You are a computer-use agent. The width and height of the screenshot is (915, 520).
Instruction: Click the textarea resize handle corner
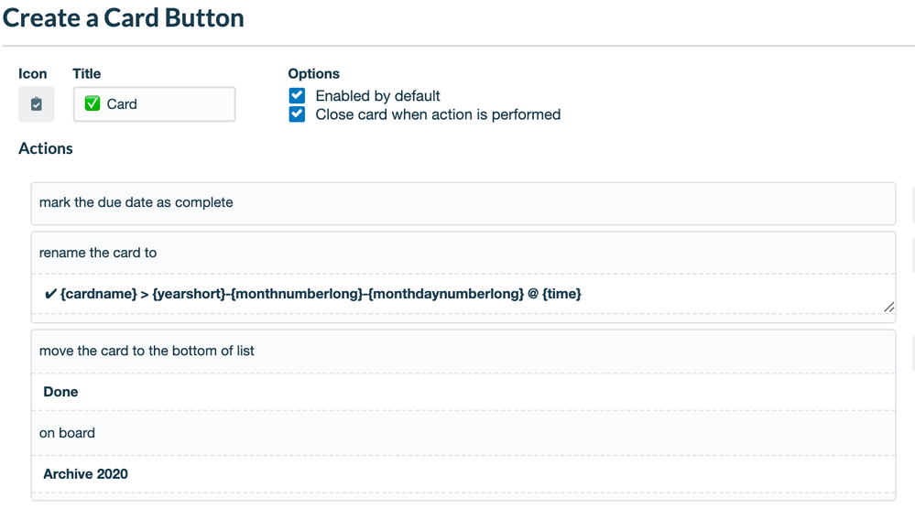888,309
